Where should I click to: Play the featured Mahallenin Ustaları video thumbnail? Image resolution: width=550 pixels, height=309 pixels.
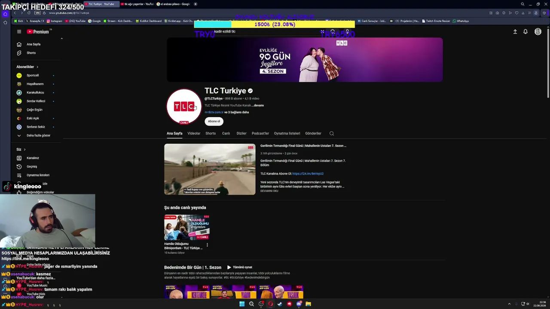(x=210, y=169)
